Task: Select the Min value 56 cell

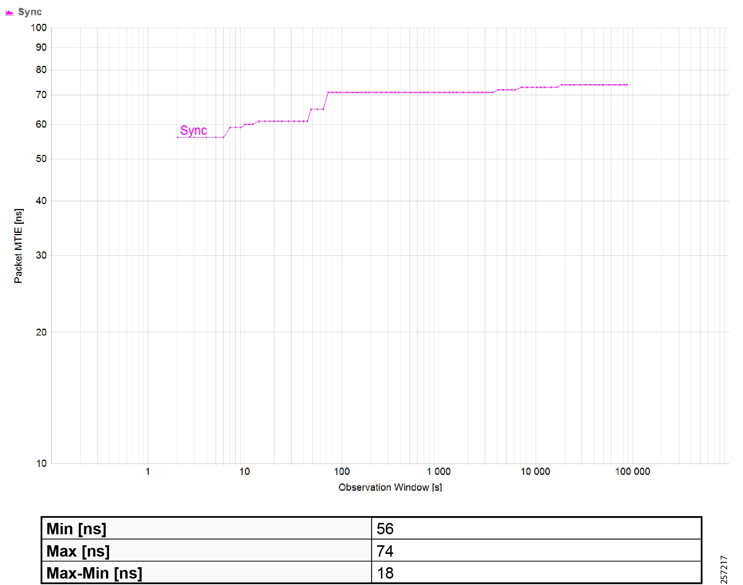Action: (536, 528)
